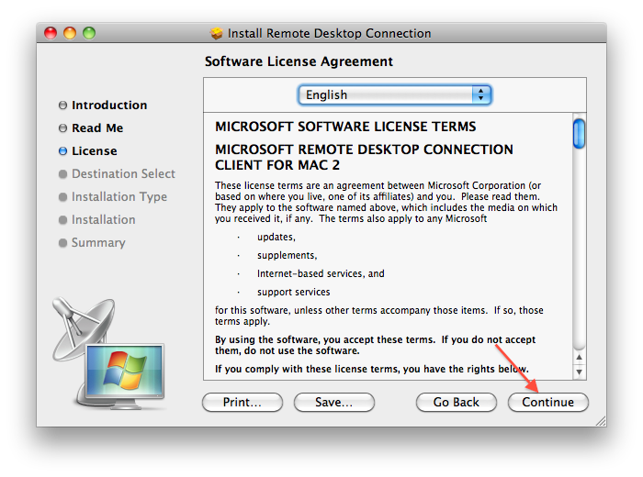This screenshot has width=643, height=477.
Task: Open the English language dropdown
Action: point(394,95)
